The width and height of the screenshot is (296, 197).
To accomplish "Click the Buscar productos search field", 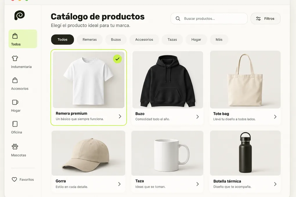I will point(209,19).
